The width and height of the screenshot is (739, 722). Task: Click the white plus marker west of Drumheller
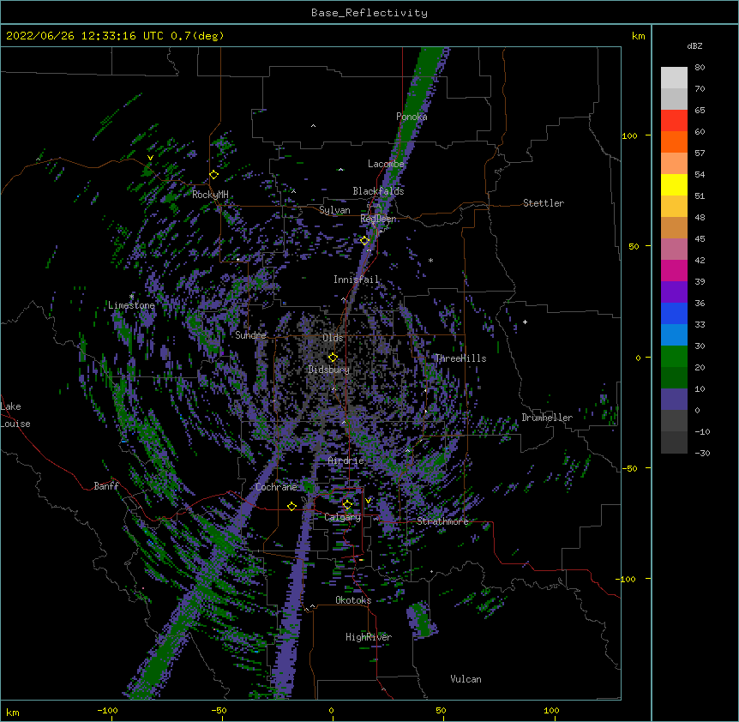click(525, 322)
